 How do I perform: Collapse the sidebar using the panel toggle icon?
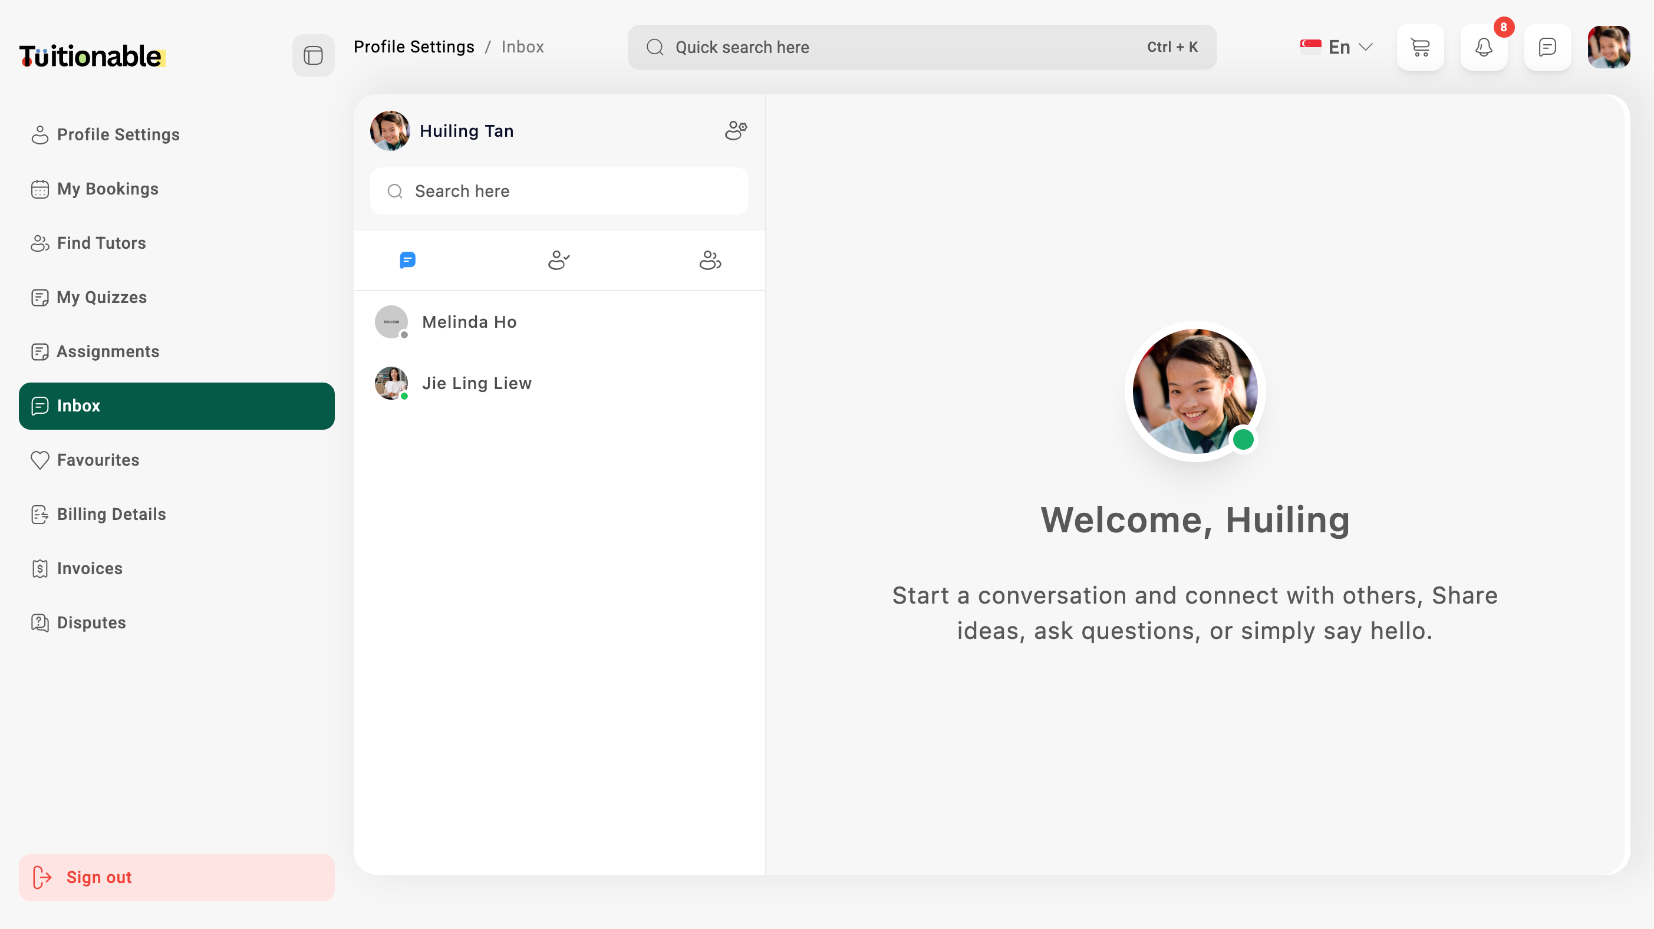[x=312, y=55]
